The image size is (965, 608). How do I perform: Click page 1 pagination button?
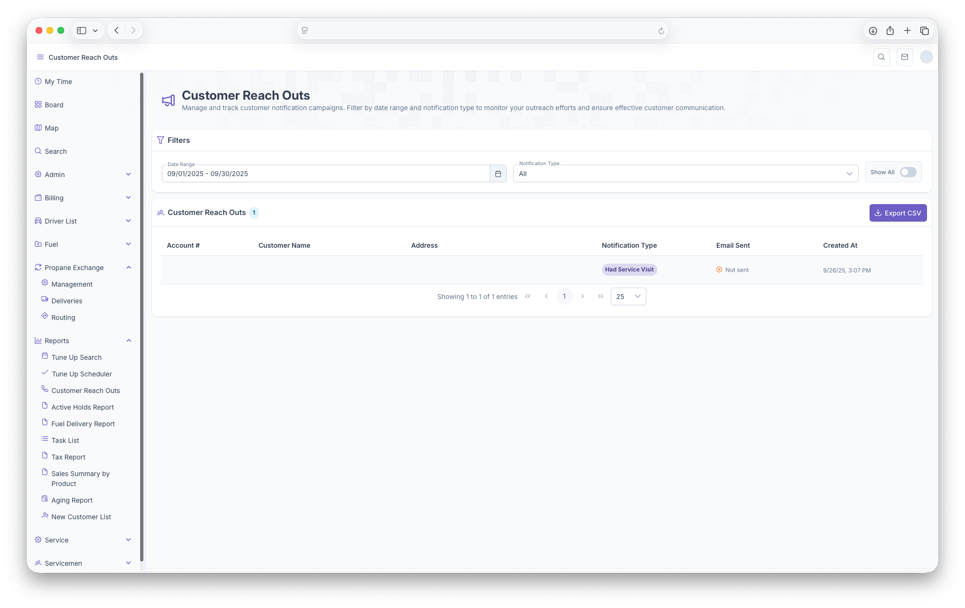(x=564, y=296)
